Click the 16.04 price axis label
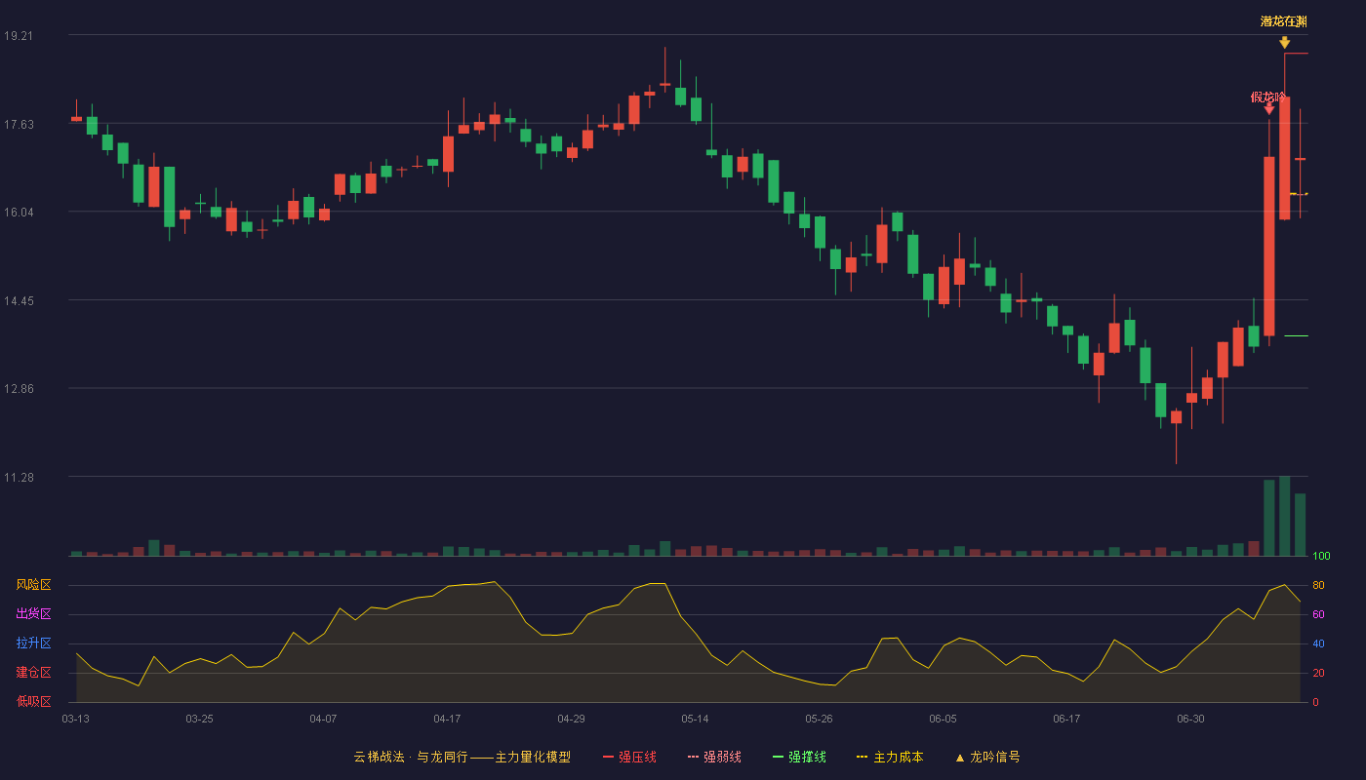The width and height of the screenshot is (1366, 780). (19, 213)
